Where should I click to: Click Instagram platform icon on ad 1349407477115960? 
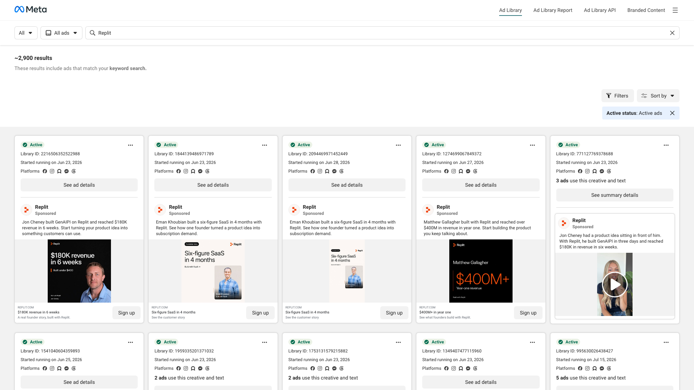pos(454,368)
